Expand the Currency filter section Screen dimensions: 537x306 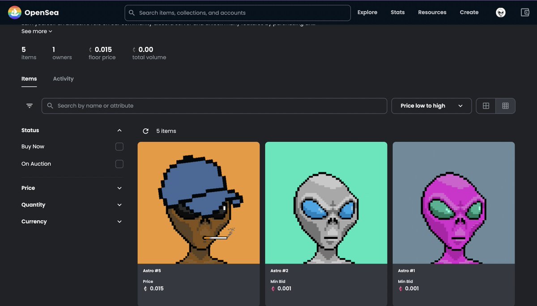coord(119,222)
